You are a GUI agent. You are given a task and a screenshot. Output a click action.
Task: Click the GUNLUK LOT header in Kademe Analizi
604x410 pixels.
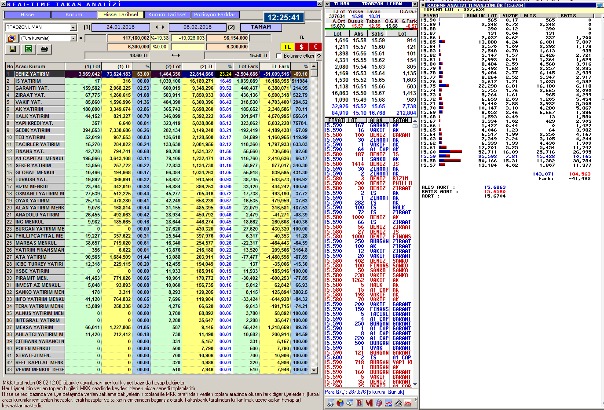click(482, 16)
